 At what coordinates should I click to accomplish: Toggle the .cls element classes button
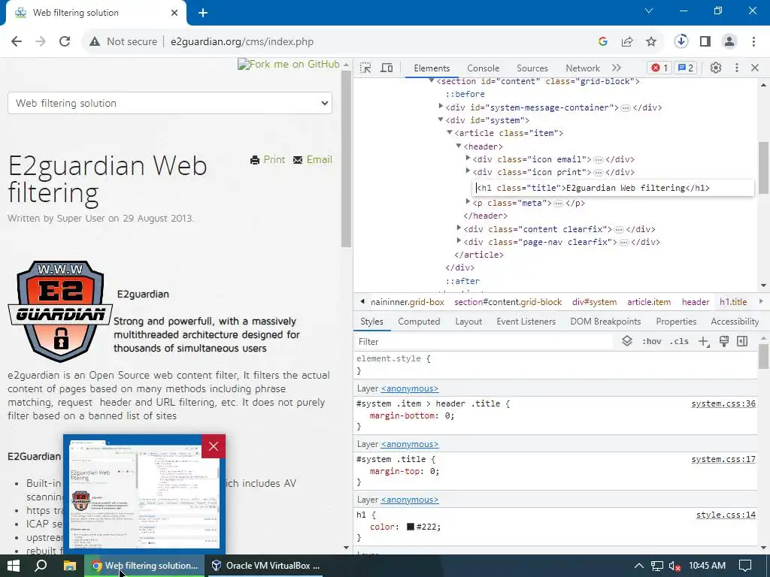pyautogui.click(x=679, y=342)
